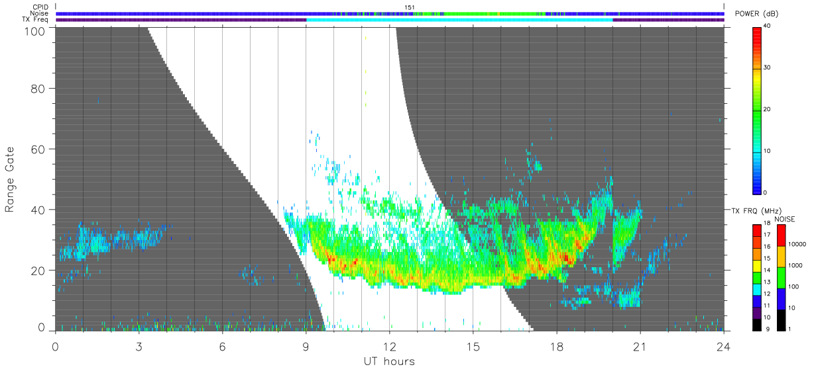Click the cyan segment of TX Freq bar
This screenshot has height=375, width=814.
pos(459,20)
